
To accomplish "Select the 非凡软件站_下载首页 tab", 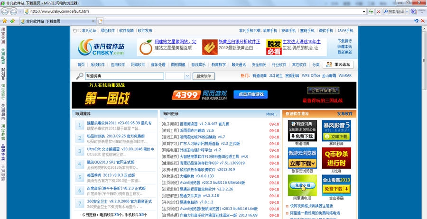I will [x=58, y=21].
